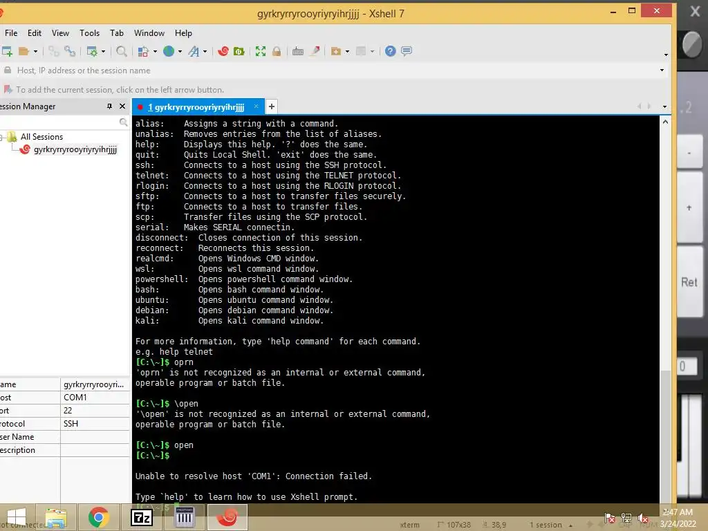Open the color scheme layout icon

[x=144, y=51]
